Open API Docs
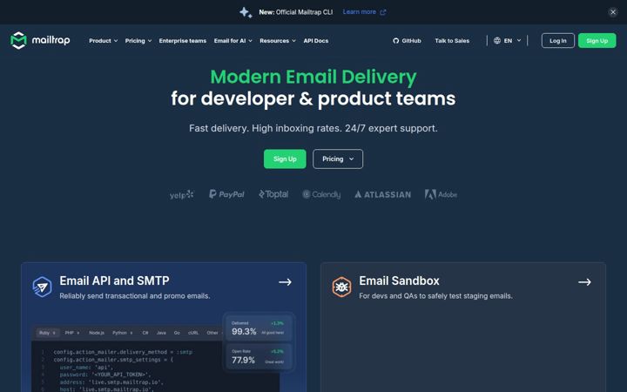This screenshot has width=627, height=392. (x=316, y=41)
